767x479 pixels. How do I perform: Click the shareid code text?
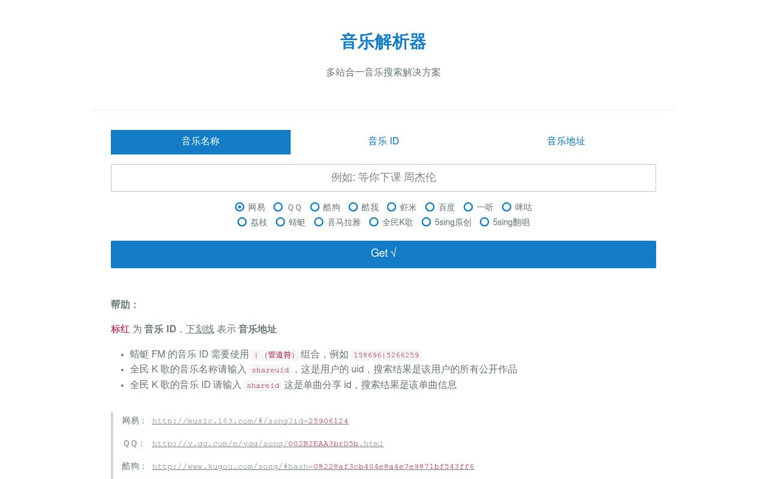click(x=263, y=386)
